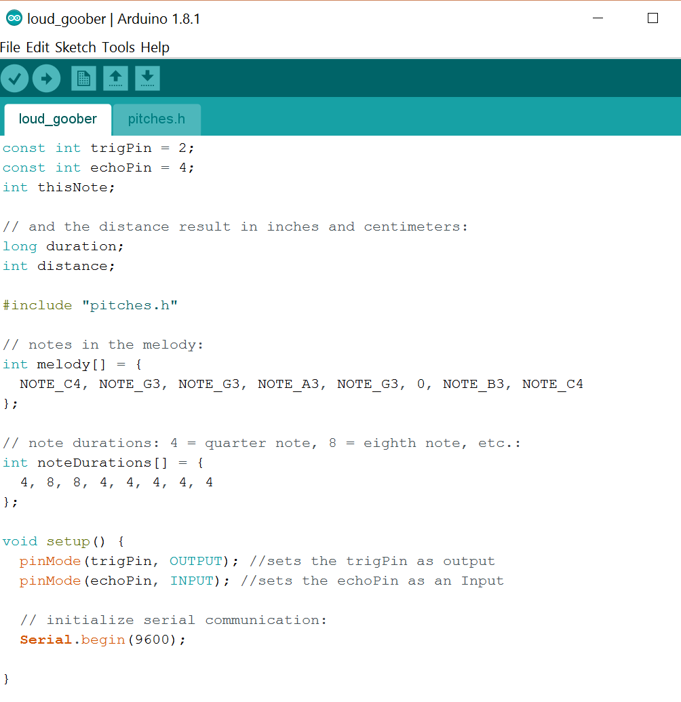
Task: Click 'pinMode(trigPin, OUTPUT);' statement
Action: tap(129, 562)
